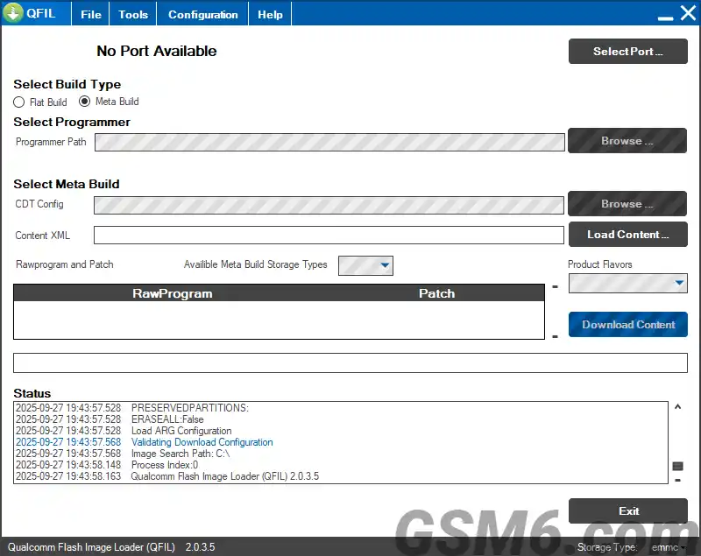Click the Select Port button
Viewport: 701px width, 556px height.
[x=627, y=51]
